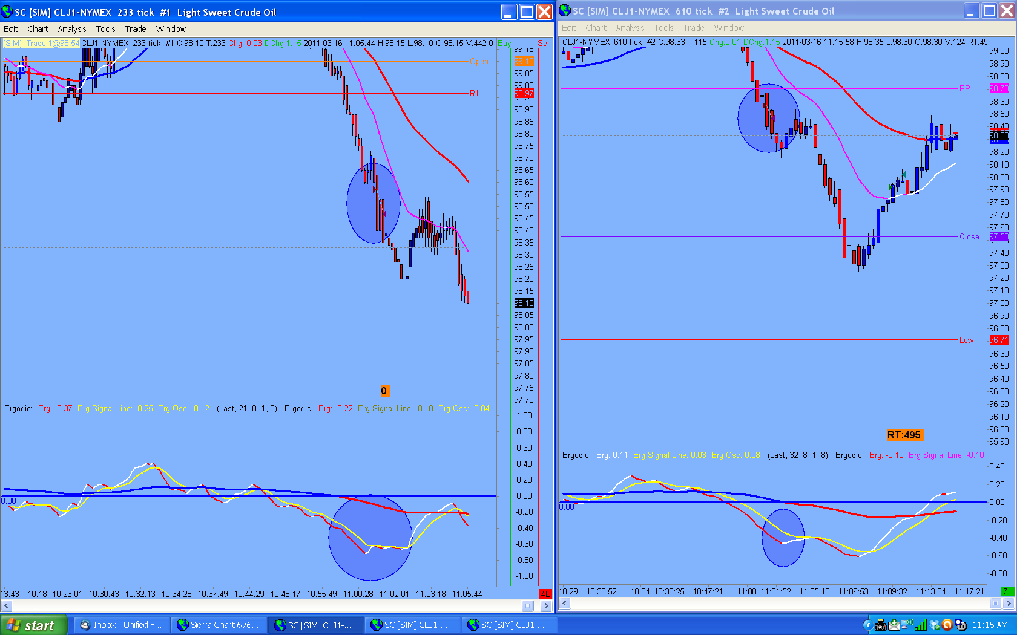Click the globe icon in the 233 tick title bar
The width and height of the screenshot is (1017, 635).
point(7,11)
